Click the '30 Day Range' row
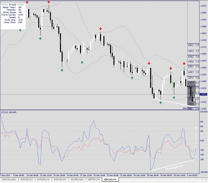The image size is (208, 183). (x=12, y=12)
